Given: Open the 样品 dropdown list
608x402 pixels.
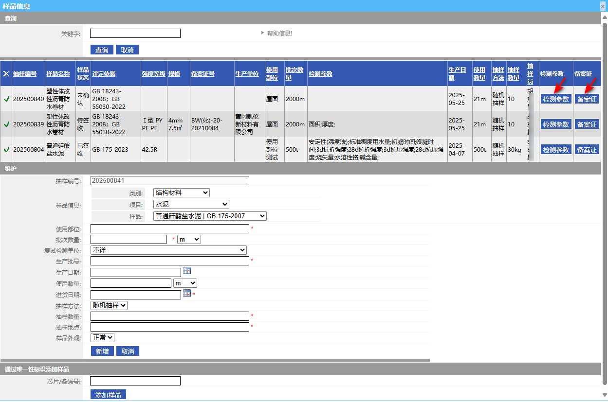Looking at the screenshot, I should [x=210, y=216].
